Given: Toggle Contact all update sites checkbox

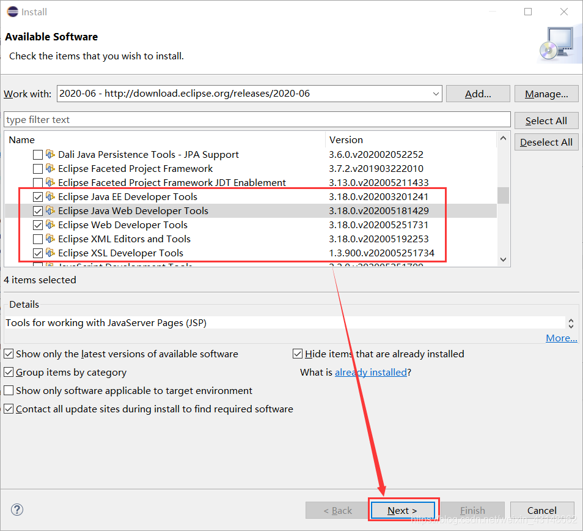Looking at the screenshot, I should [9, 409].
